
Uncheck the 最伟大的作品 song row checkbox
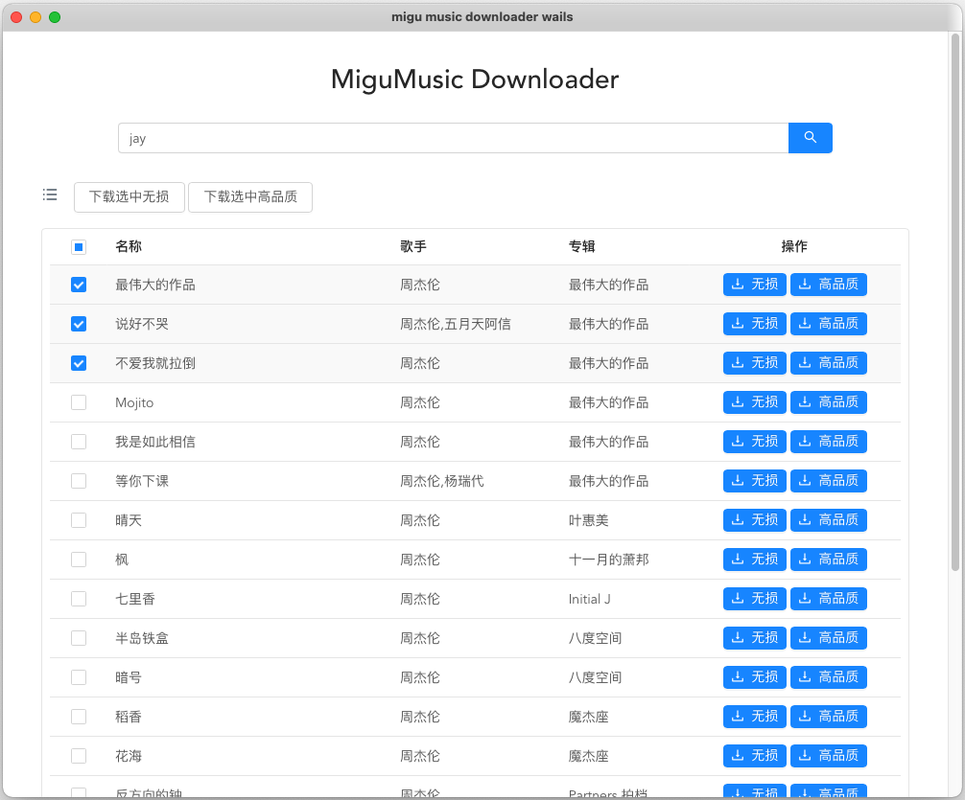coord(79,285)
